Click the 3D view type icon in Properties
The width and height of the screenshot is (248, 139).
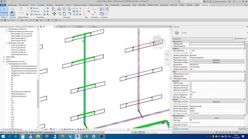(x=177, y=32)
